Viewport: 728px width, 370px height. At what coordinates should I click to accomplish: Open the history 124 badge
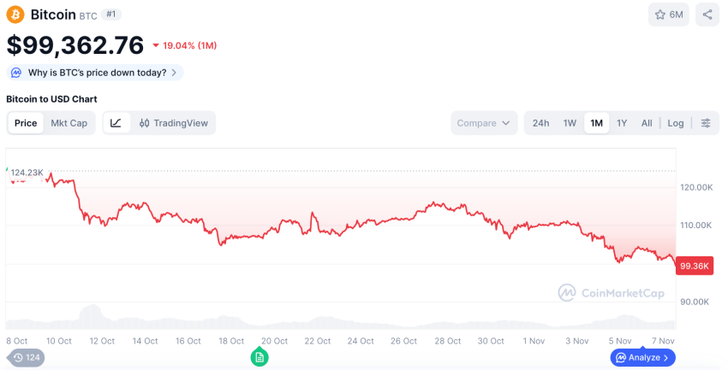[x=27, y=357]
